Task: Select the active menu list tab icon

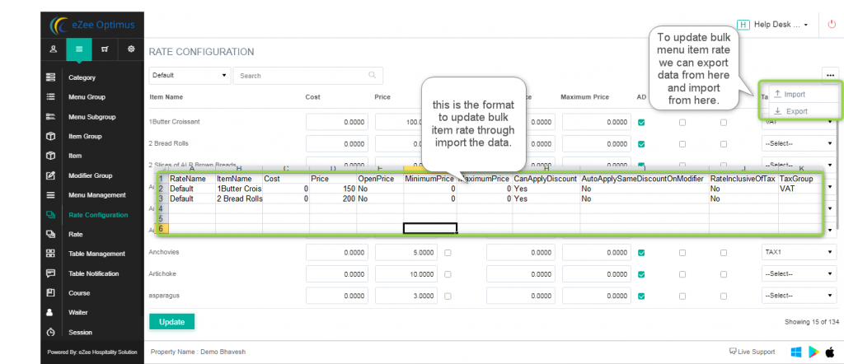Action: tap(79, 49)
